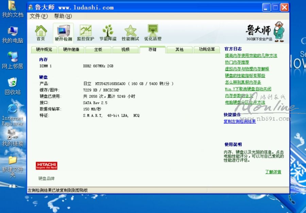
Task: Open the 优化清理 optimize cleanup icon
Action: (x=153, y=33)
